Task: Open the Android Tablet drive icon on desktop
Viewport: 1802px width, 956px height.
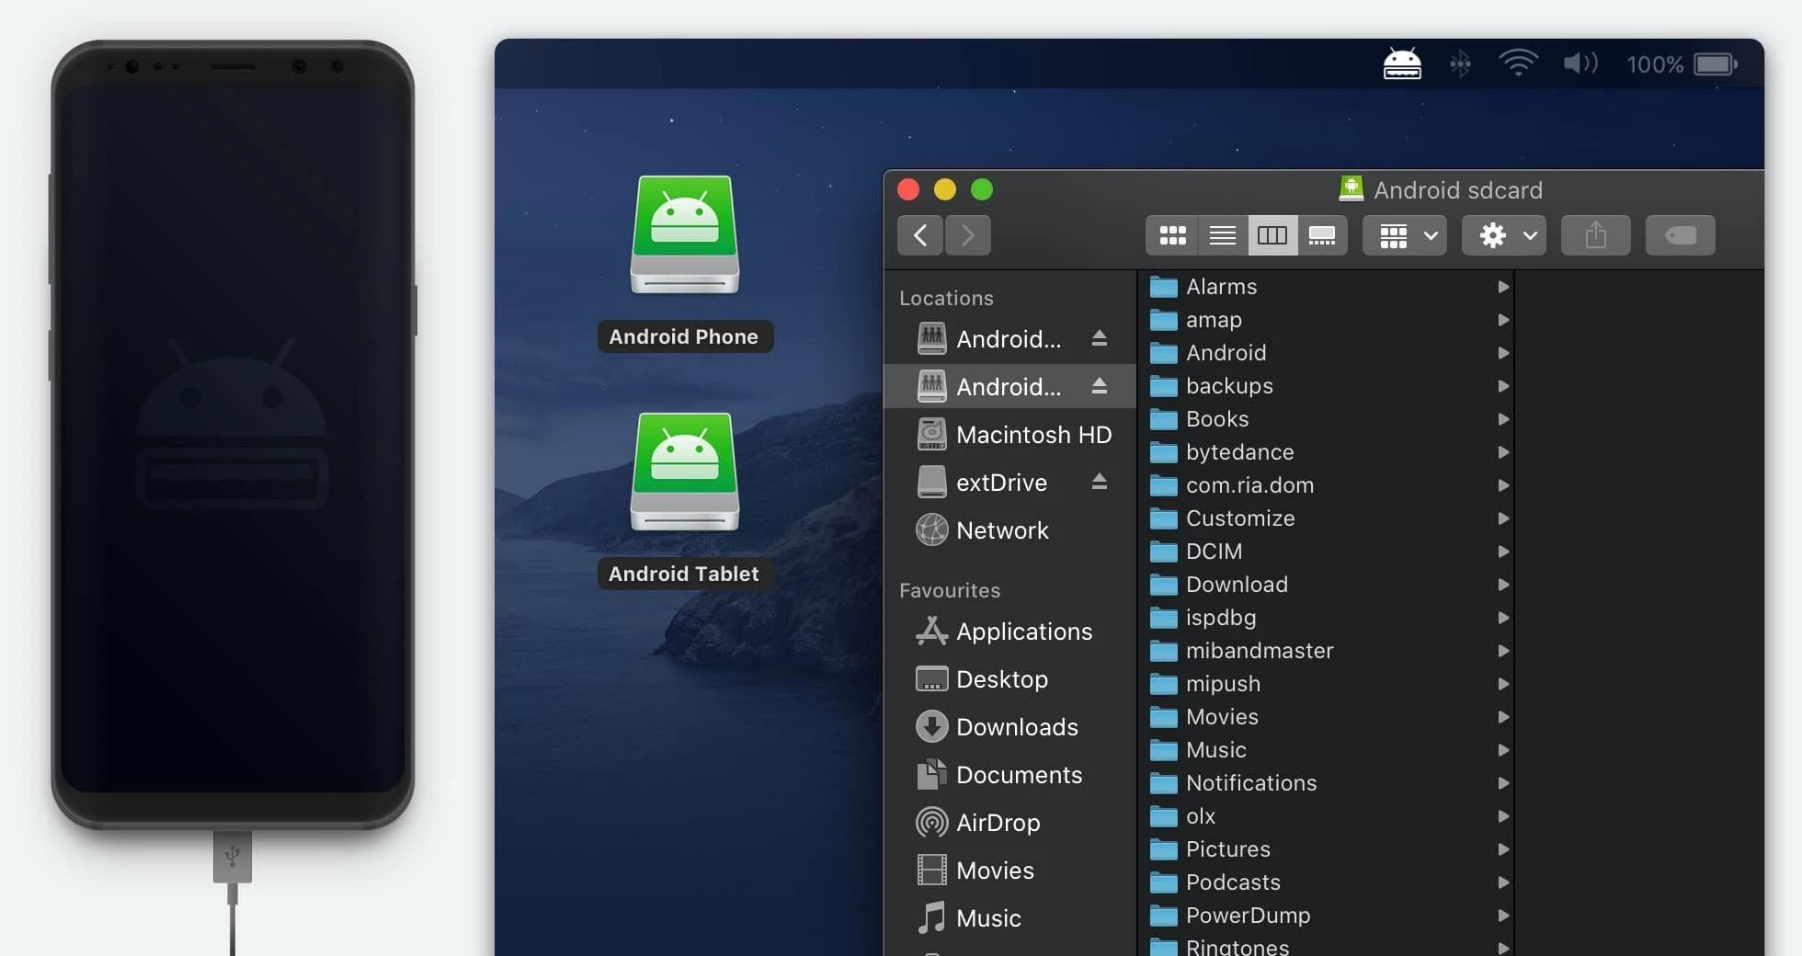Action: (x=684, y=472)
